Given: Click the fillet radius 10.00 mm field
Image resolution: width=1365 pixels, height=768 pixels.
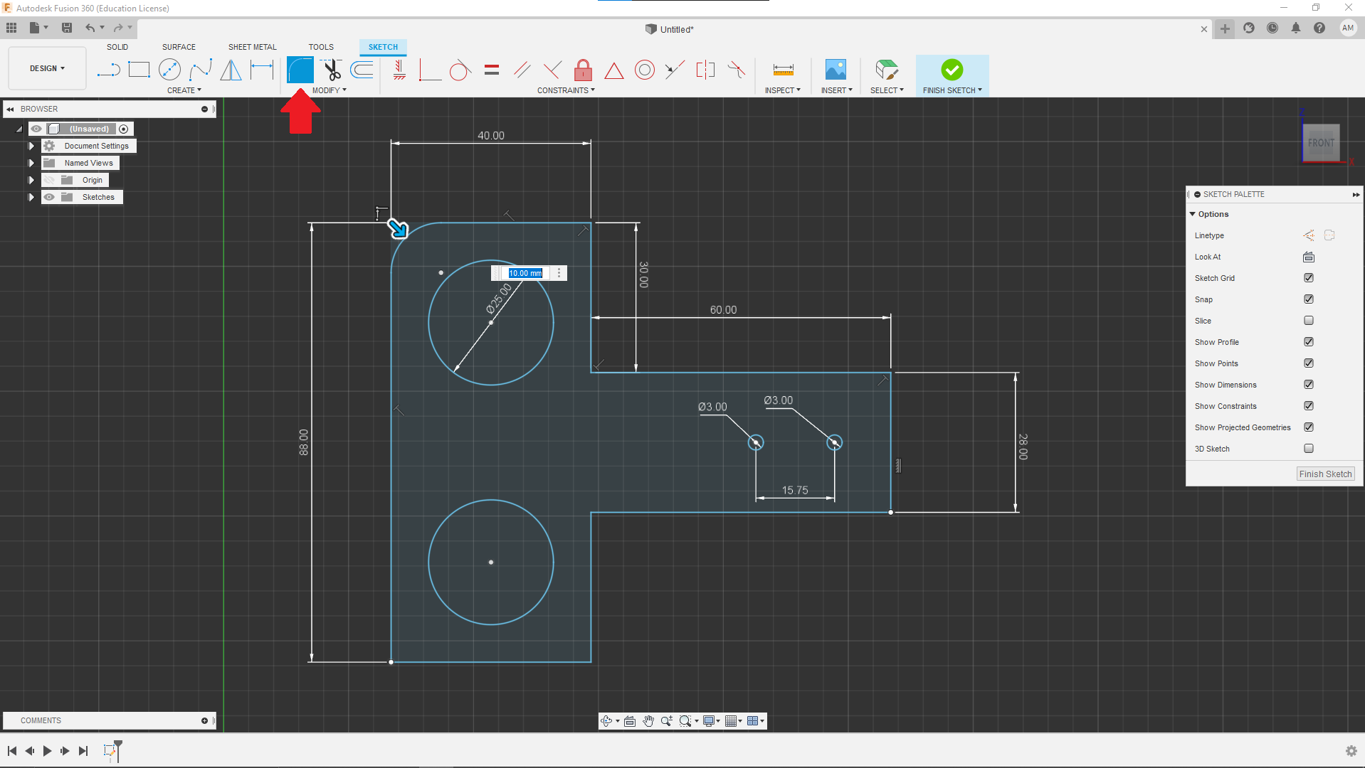Looking at the screenshot, I should click(x=525, y=273).
